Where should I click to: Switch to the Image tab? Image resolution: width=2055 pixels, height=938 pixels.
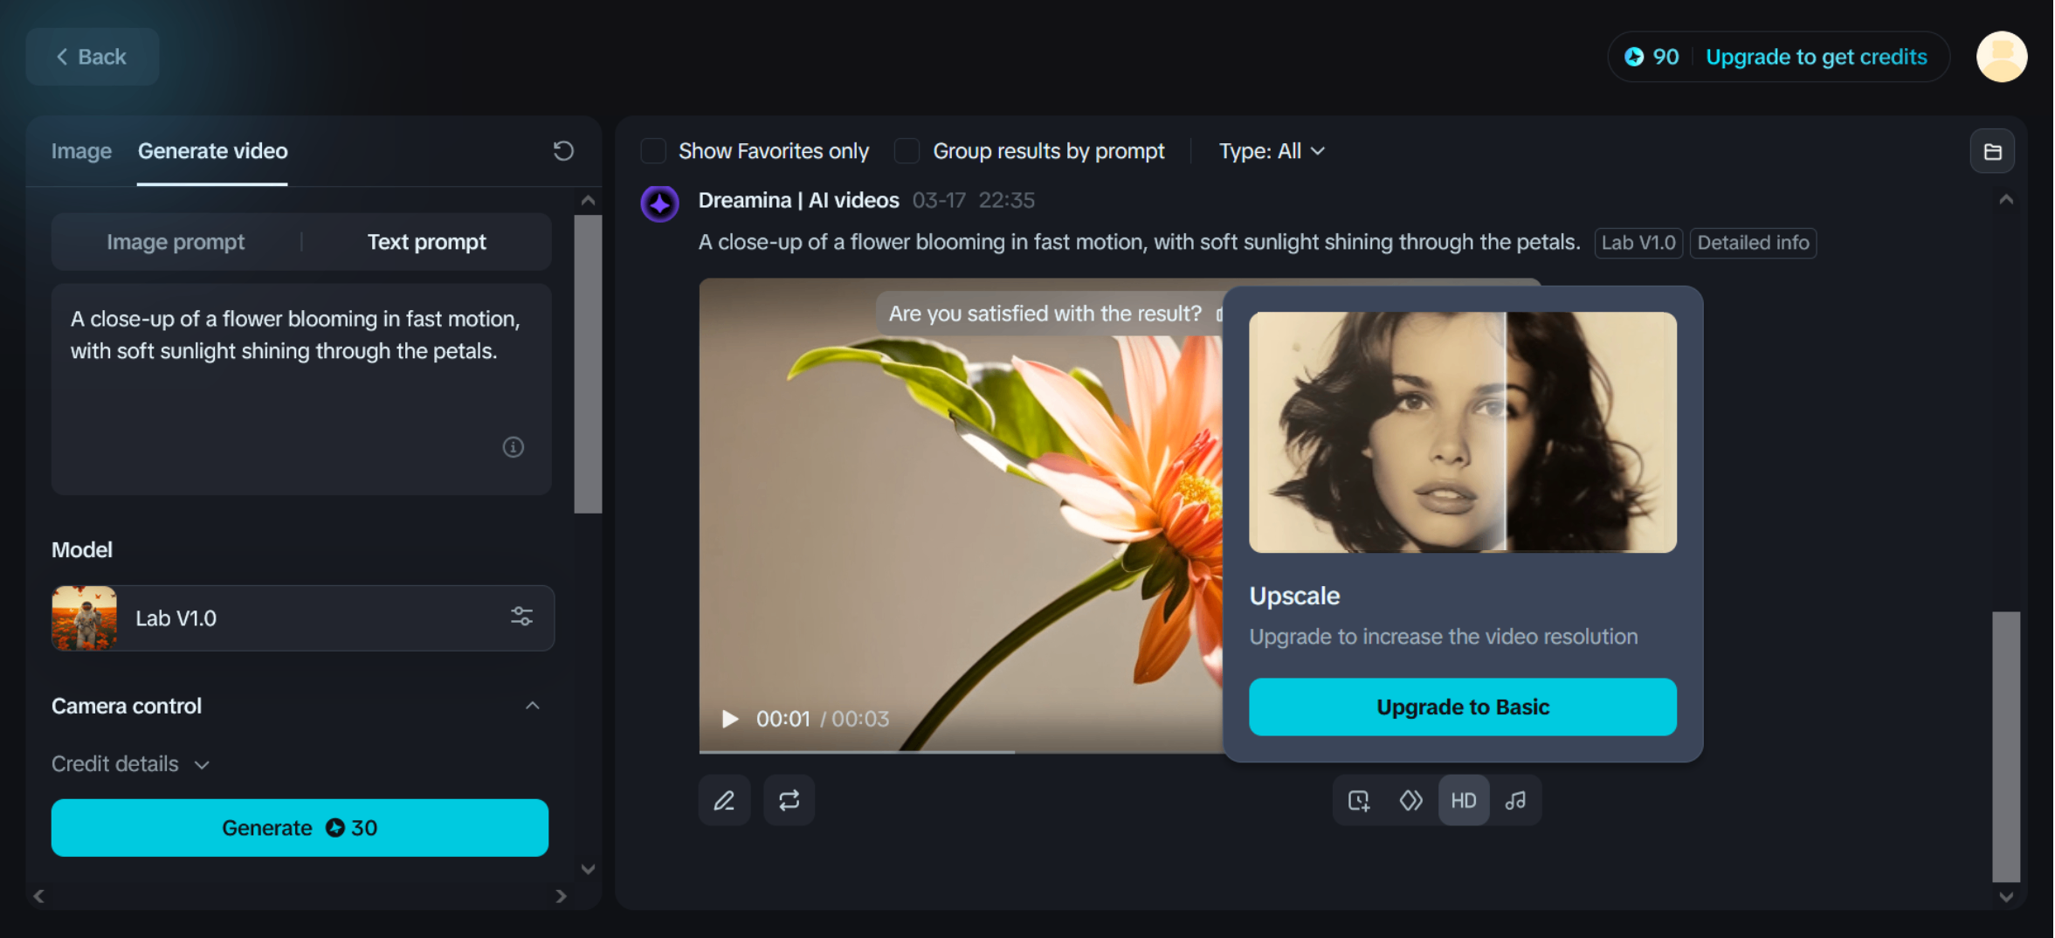tap(80, 150)
